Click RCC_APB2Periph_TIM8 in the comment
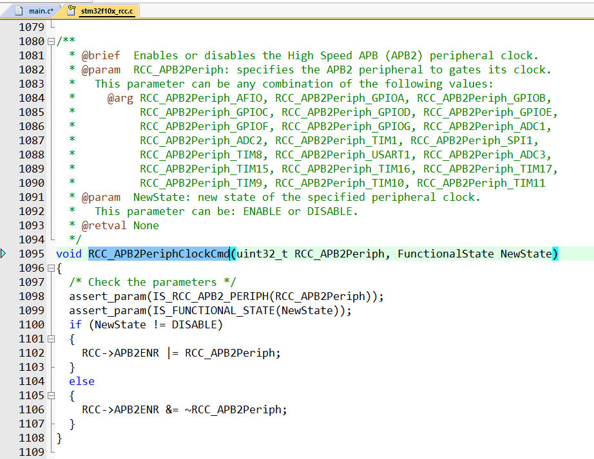Screen dimensions: 594x459 (201, 155)
